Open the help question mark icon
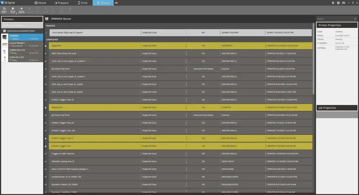The image size is (359, 195). (338, 3)
